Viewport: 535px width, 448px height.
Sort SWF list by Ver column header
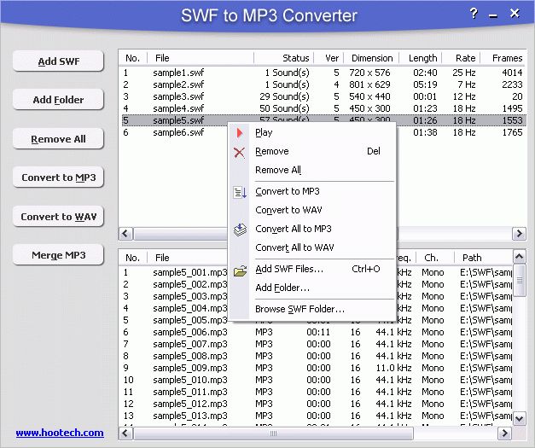click(329, 58)
